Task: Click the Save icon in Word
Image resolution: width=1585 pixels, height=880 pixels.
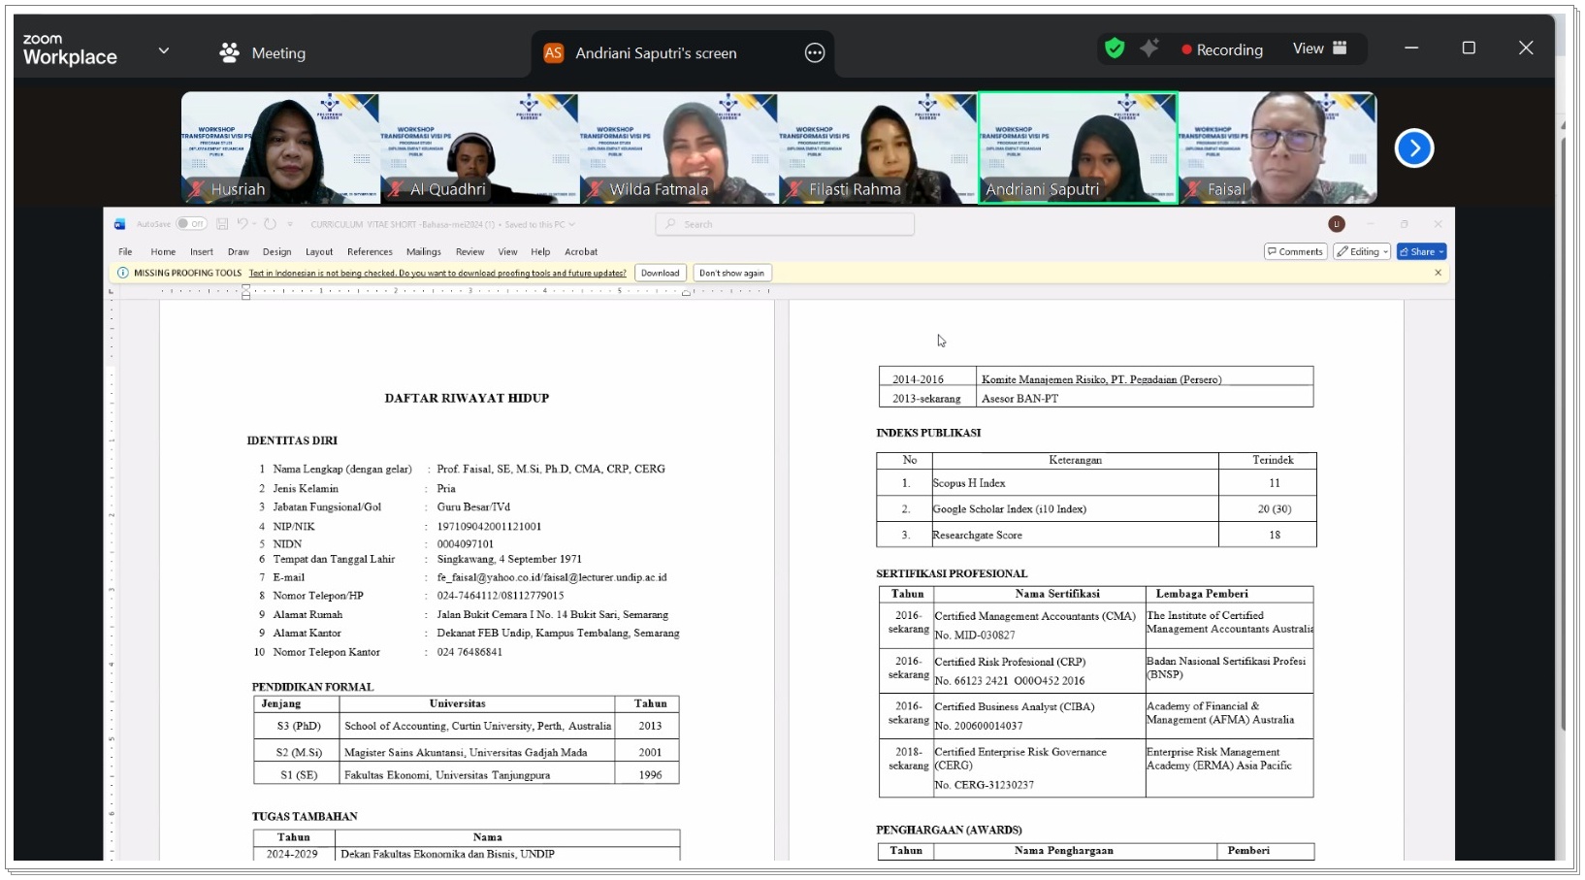Action: 222,224
